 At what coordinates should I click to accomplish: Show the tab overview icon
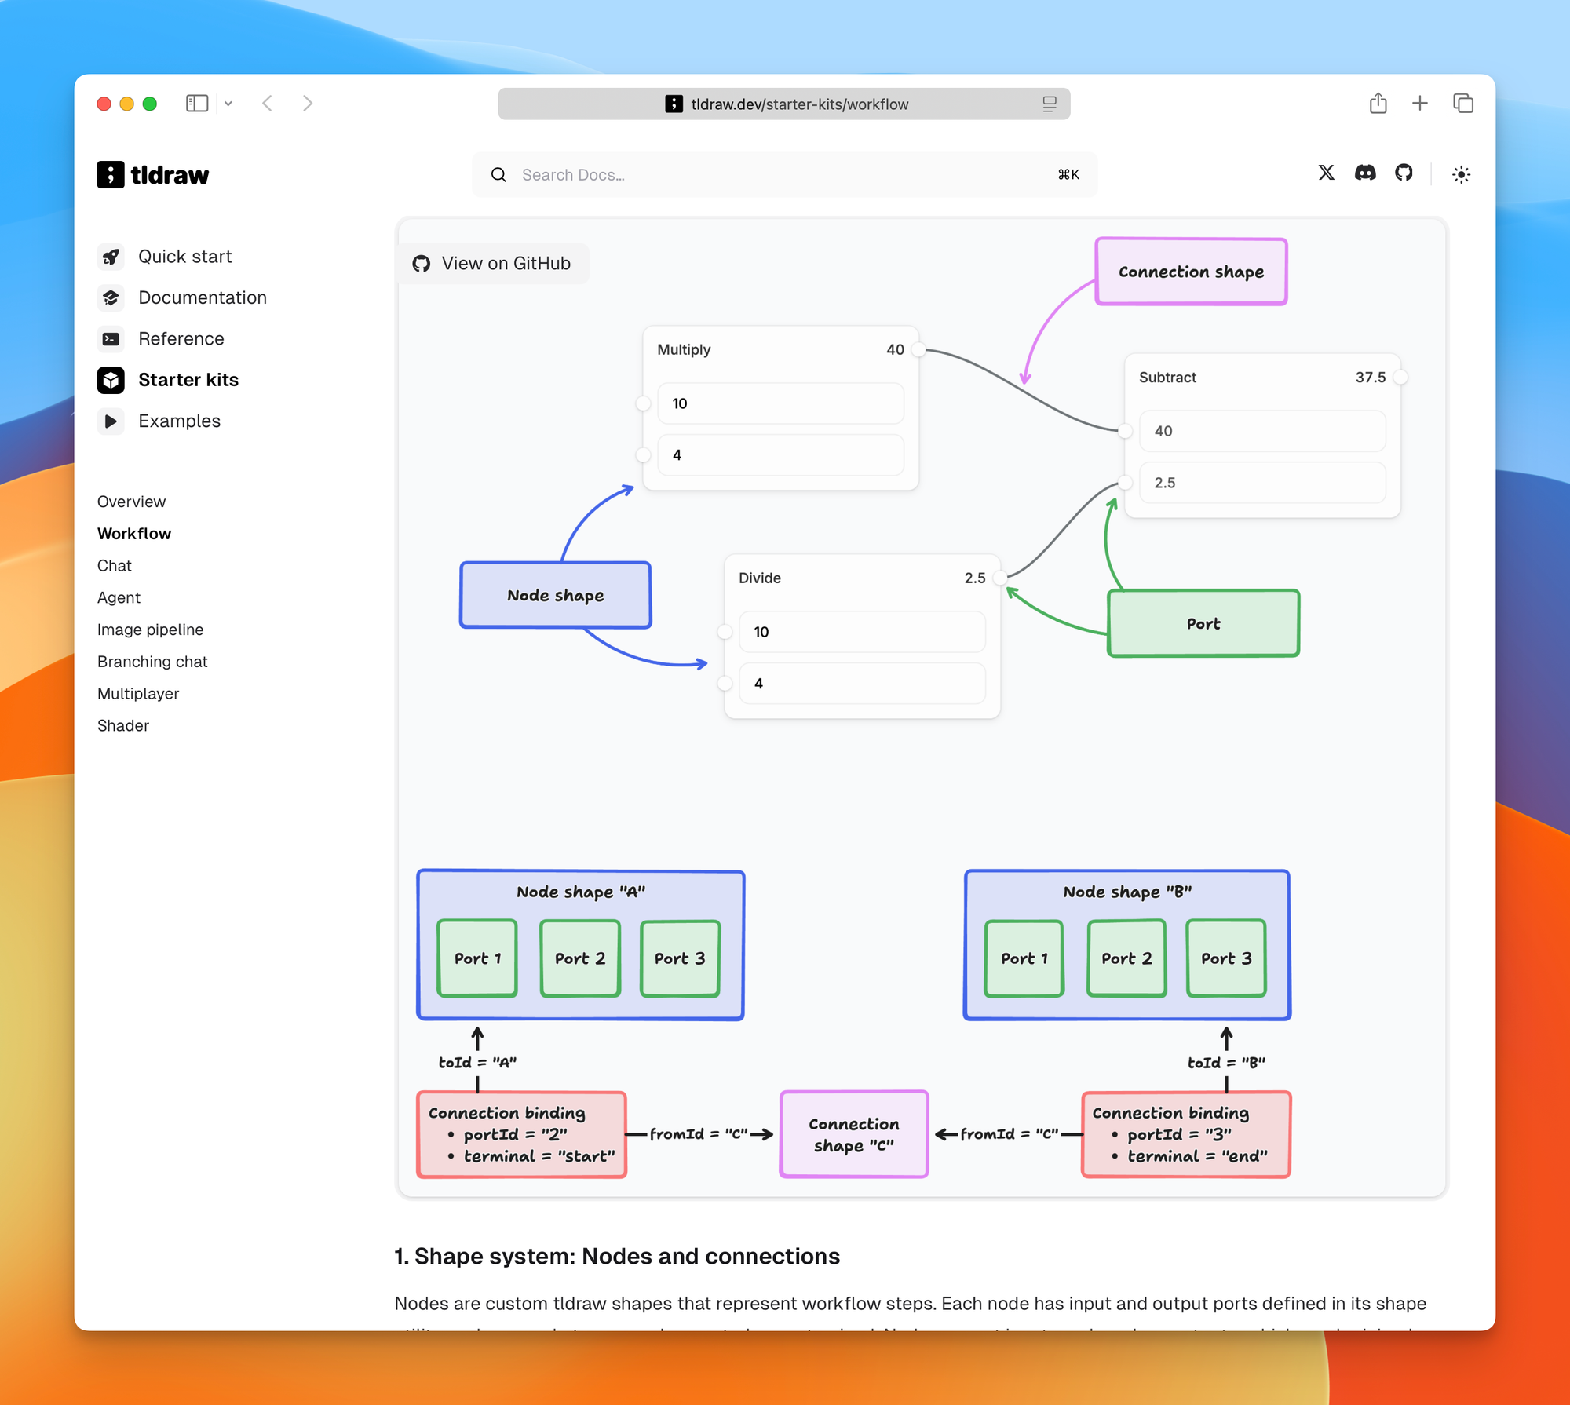tap(1463, 103)
